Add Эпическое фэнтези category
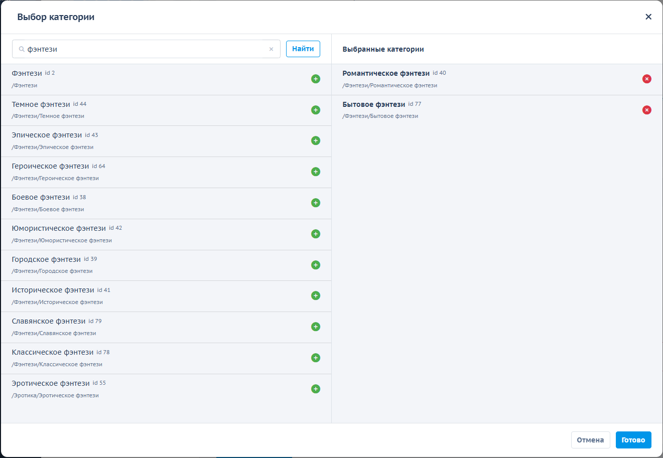 click(x=316, y=141)
